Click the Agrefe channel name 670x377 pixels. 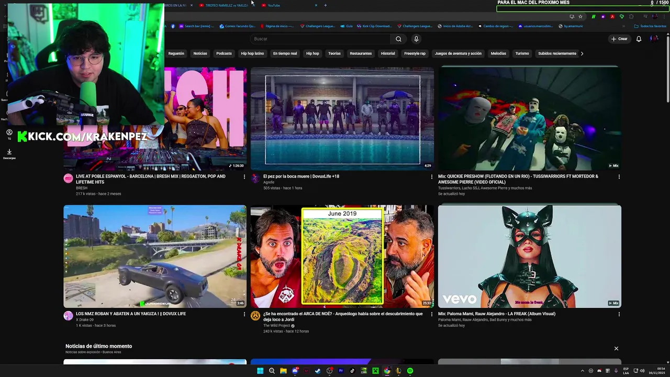point(269,182)
